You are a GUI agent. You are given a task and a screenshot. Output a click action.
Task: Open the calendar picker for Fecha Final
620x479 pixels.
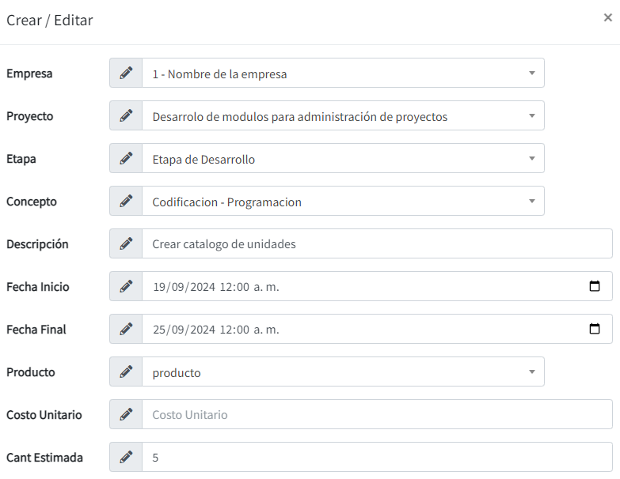595,330
